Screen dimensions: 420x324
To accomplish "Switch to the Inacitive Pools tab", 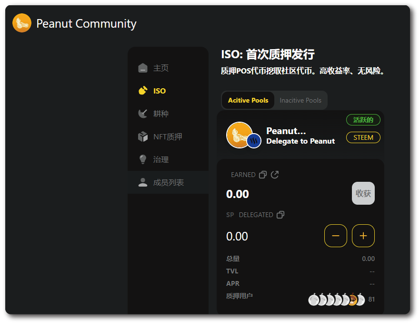I will click(300, 100).
